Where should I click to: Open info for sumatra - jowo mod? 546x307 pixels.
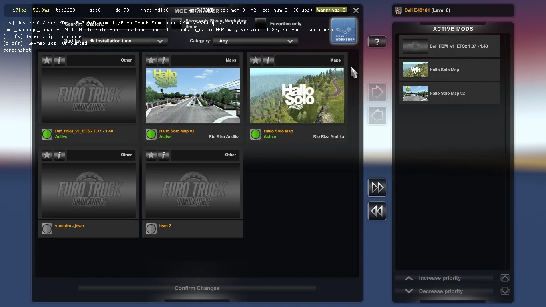coord(59,155)
